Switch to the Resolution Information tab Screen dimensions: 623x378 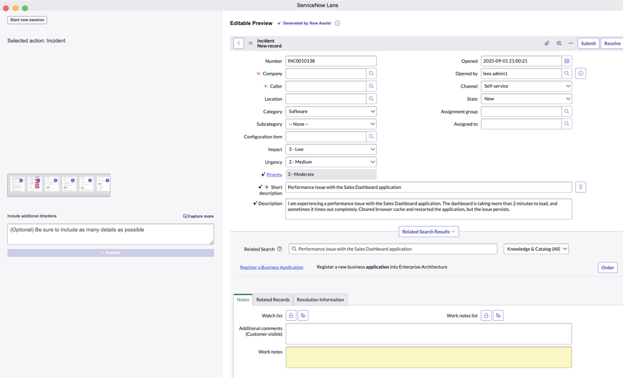pyautogui.click(x=320, y=300)
